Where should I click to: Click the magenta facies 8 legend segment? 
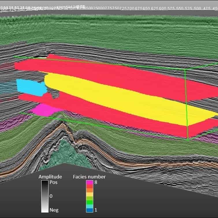pos(90,182)
